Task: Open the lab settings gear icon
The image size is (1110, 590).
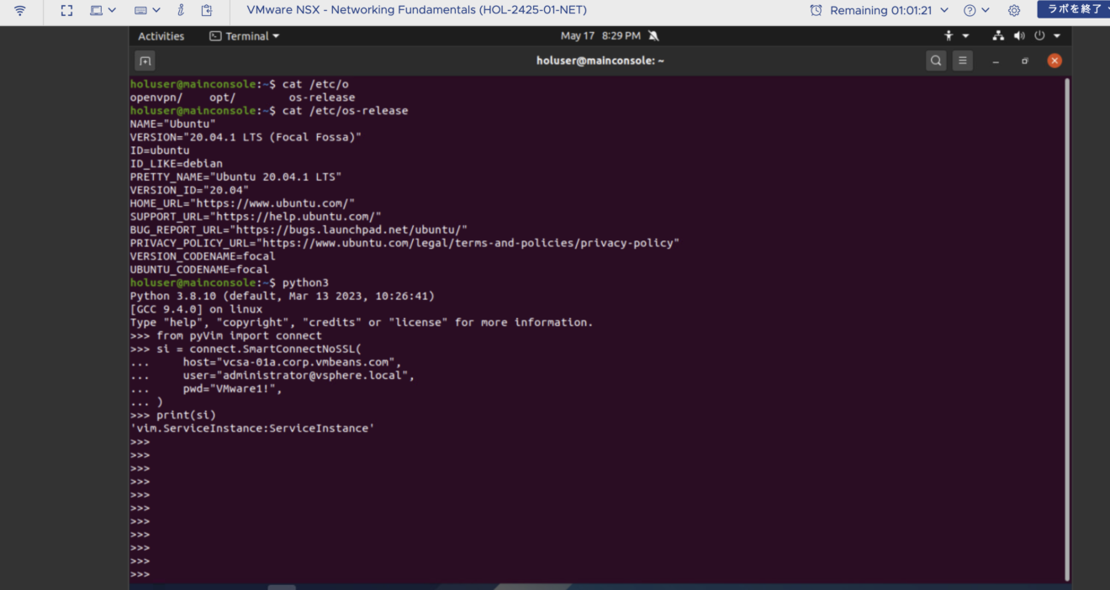Action: click(x=1014, y=11)
